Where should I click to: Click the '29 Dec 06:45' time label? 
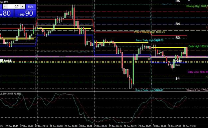tap(115, 126)
